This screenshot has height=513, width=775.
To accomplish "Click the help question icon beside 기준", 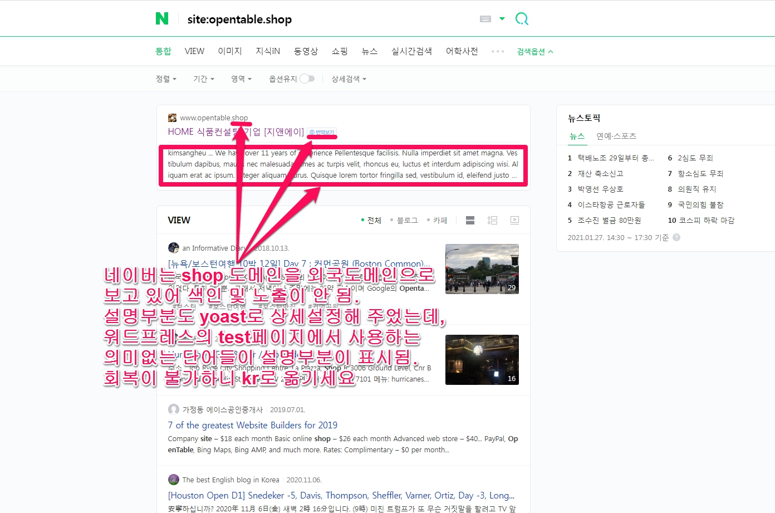I will (676, 237).
